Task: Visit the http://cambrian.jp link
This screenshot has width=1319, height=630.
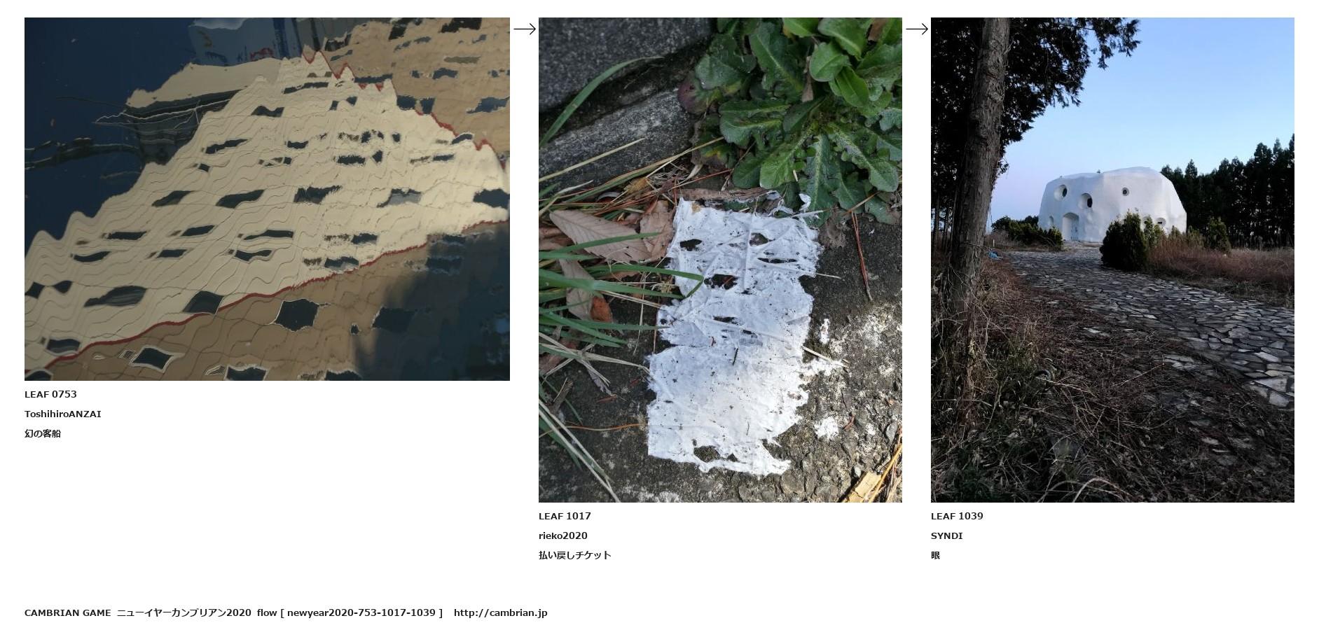Action: (x=501, y=612)
